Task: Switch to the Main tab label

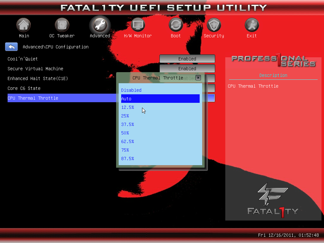Action: point(24,36)
